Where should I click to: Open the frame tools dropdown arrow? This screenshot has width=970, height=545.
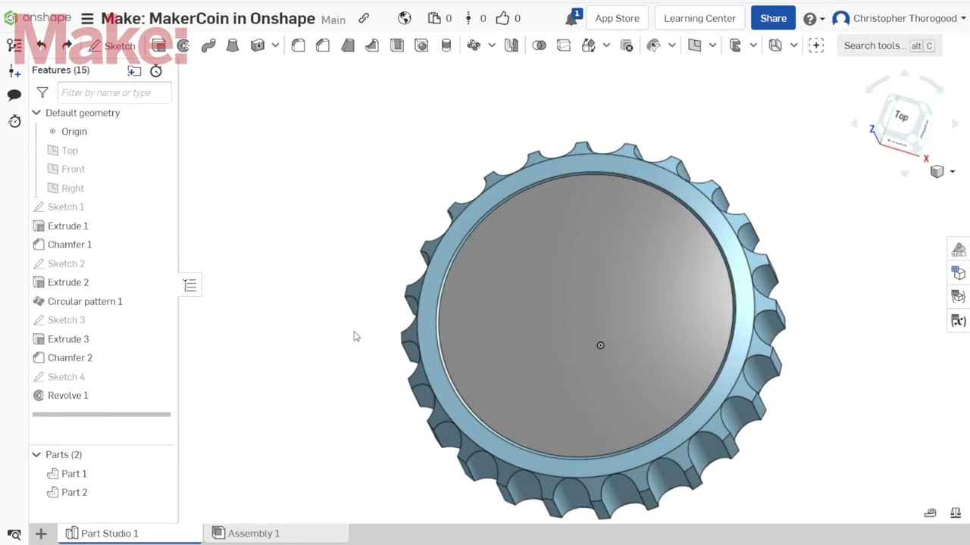pos(793,45)
